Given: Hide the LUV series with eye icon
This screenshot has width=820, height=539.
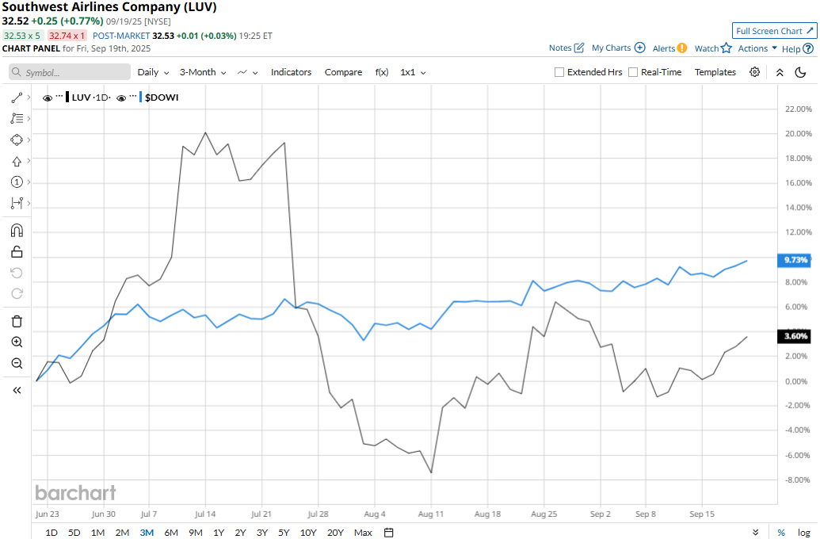Looking at the screenshot, I should [47, 97].
